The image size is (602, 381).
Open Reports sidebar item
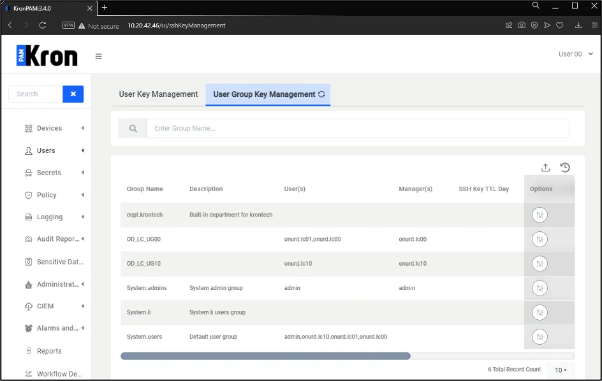pos(43,350)
